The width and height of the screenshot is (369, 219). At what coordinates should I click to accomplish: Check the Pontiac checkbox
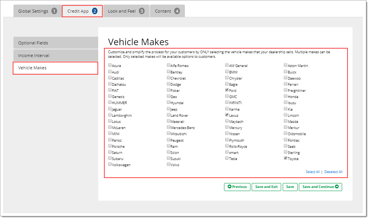pyautogui.click(x=285, y=140)
